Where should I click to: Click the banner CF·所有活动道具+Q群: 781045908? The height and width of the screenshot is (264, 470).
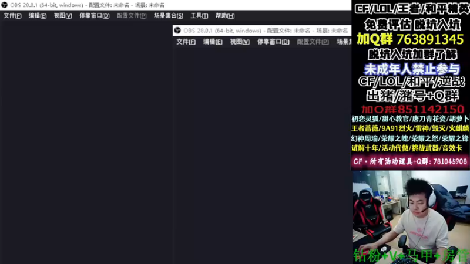click(410, 162)
